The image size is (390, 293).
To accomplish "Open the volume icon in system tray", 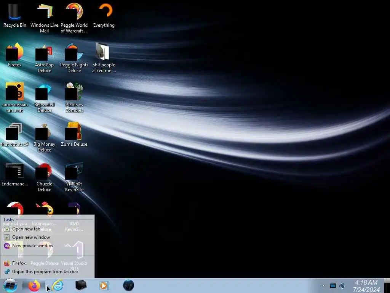I will click(342, 286).
